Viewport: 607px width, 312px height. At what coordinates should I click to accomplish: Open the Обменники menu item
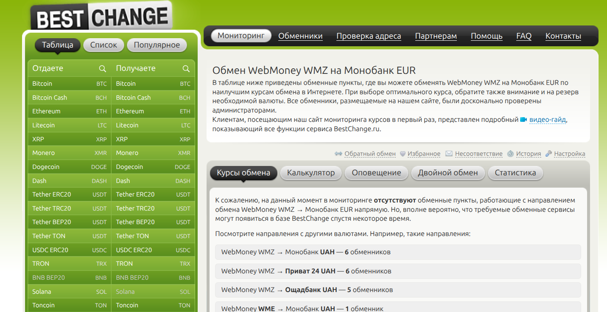coord(300,36)
